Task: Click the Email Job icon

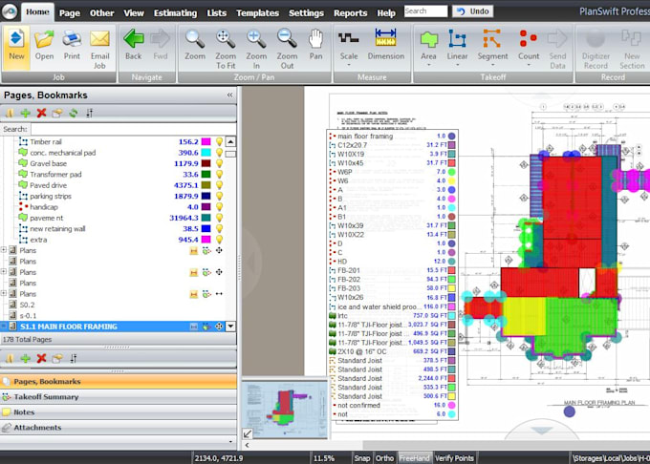Action: coord(99,47)
